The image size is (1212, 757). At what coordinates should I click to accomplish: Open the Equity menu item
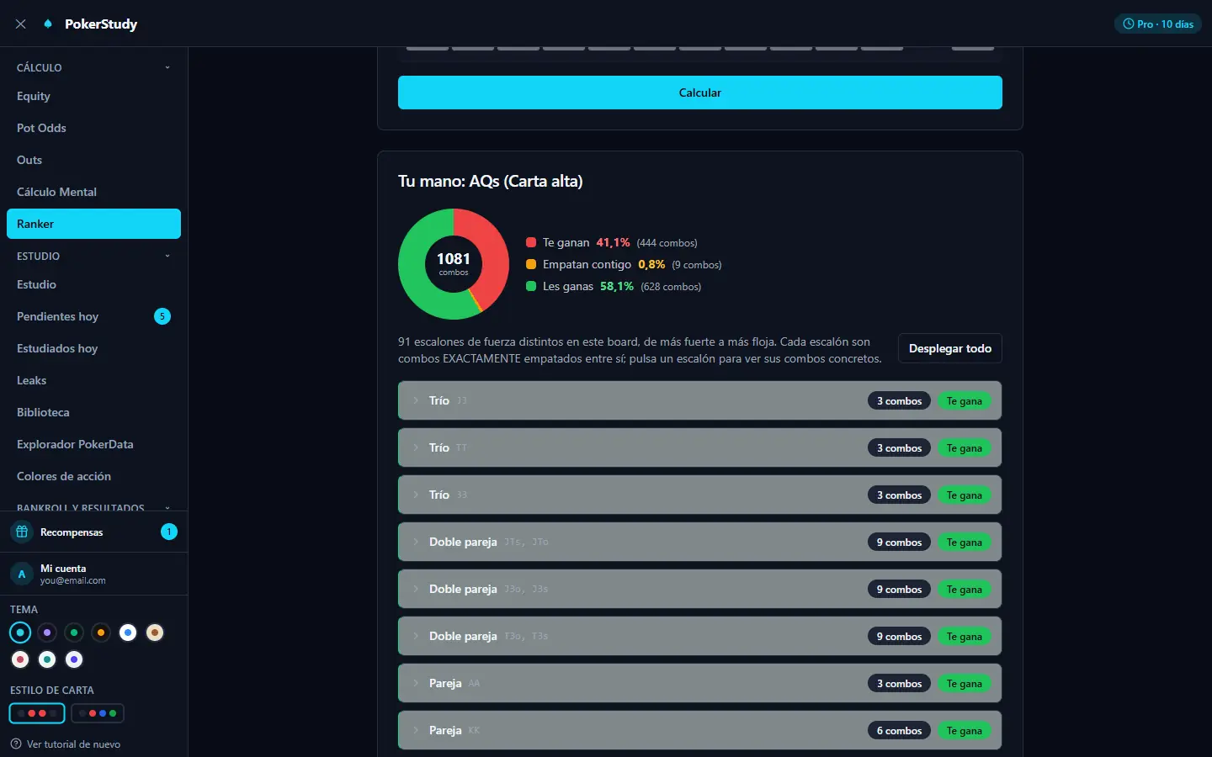(x=93, y=96)
